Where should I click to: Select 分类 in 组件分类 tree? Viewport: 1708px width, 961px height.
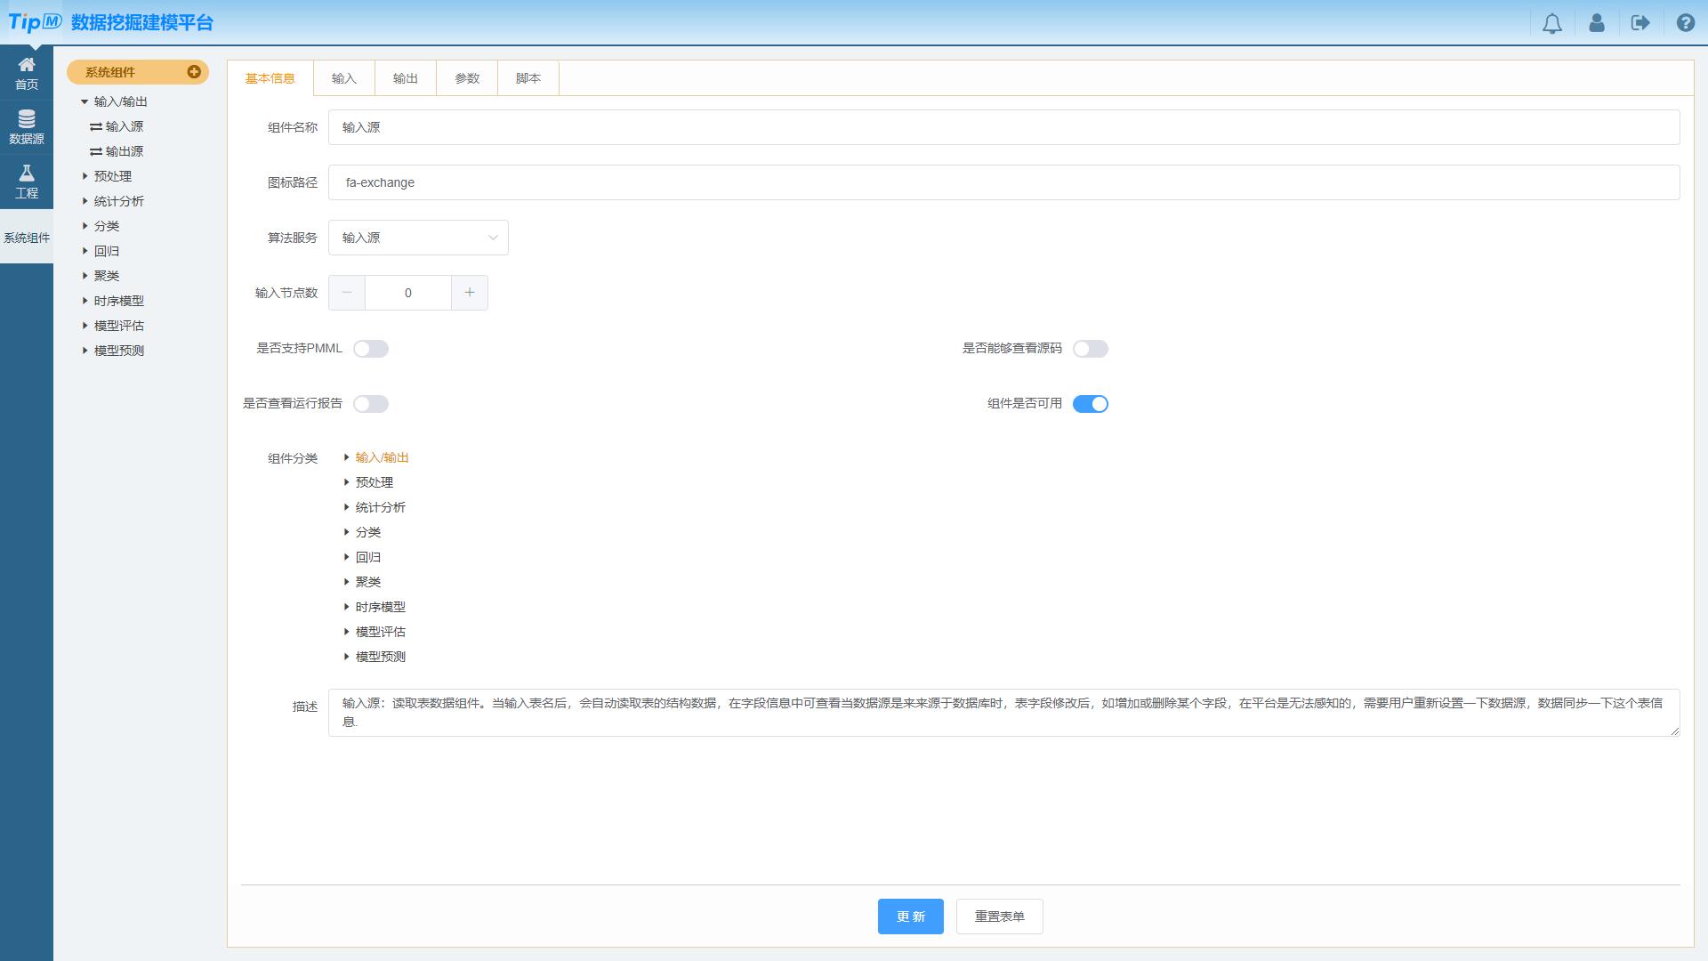(x=368, y=532)
